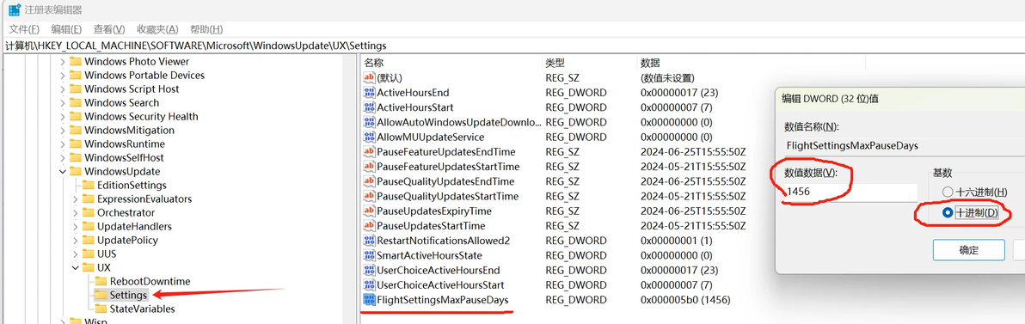Image resolution: width=1025 pixels, height=324 pixels.
Task: Click the PauseUpdatesExpiryTime value name
Action: click(434, 211)
